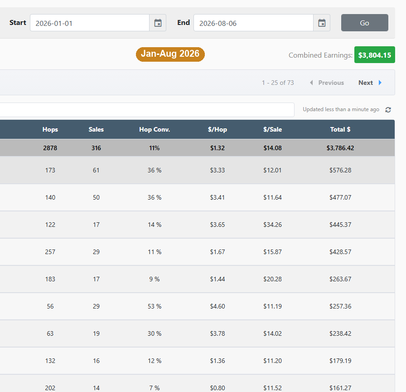Click the $/Sale cell showing $11.64

coord(273,197)
